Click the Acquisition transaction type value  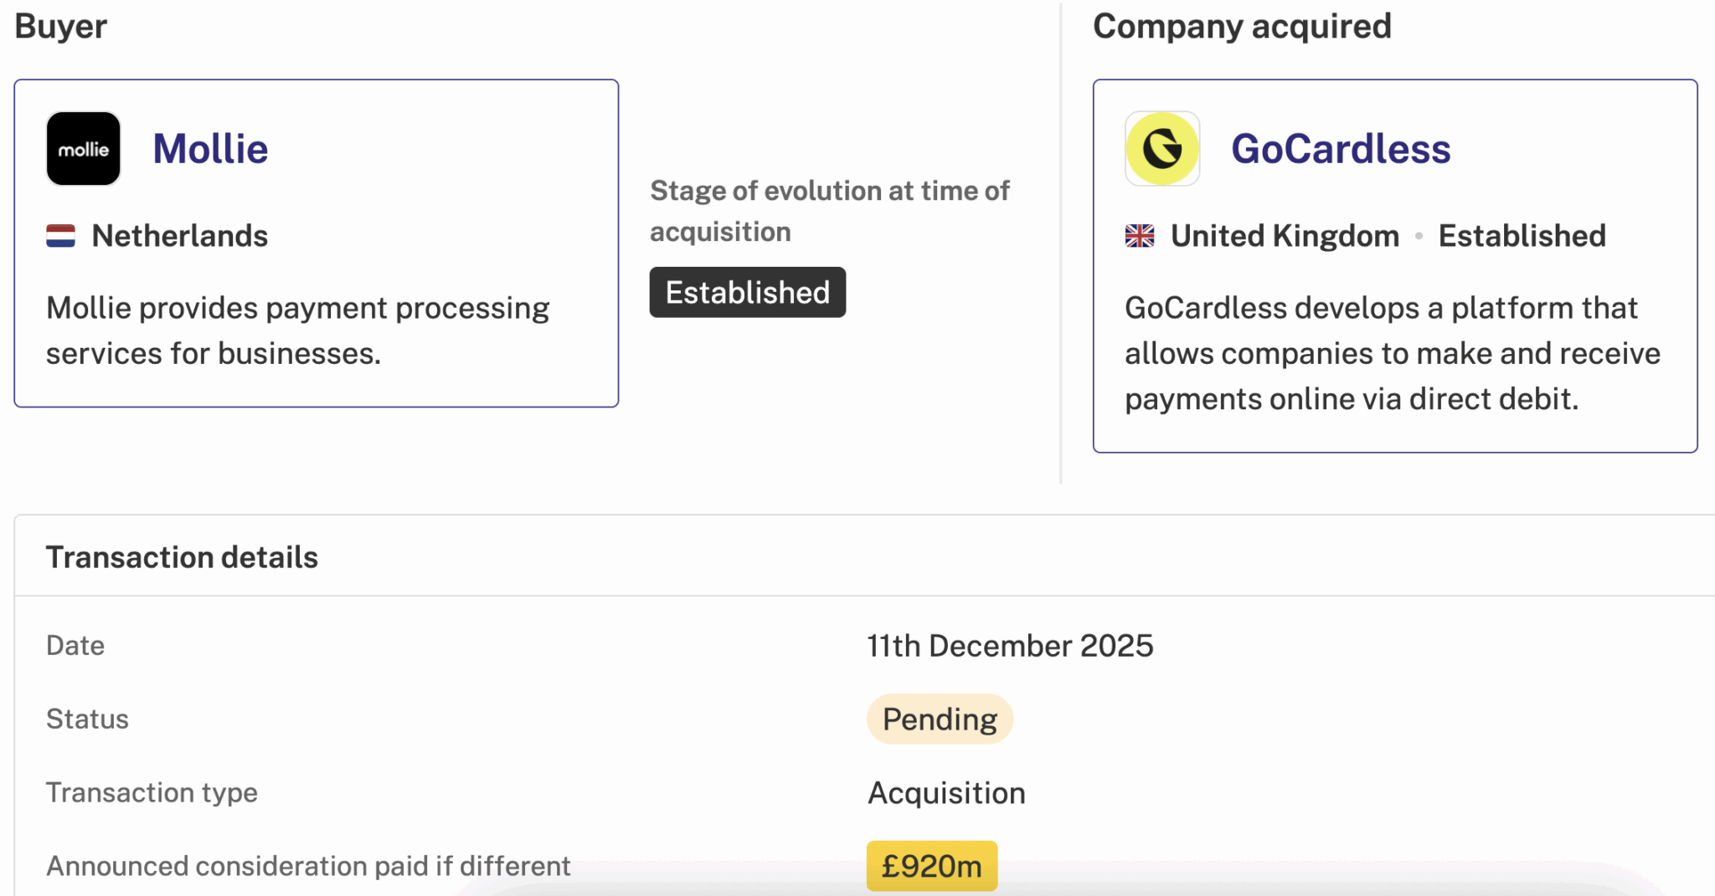[x=946, y=793]
